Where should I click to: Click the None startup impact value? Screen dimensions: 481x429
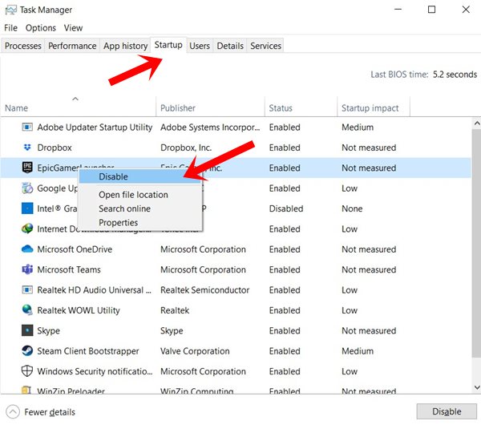pos(352,208)
